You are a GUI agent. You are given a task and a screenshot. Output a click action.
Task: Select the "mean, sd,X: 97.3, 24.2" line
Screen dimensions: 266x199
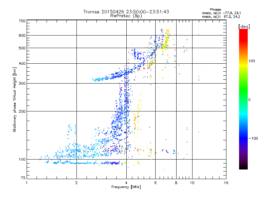(221, 17)
